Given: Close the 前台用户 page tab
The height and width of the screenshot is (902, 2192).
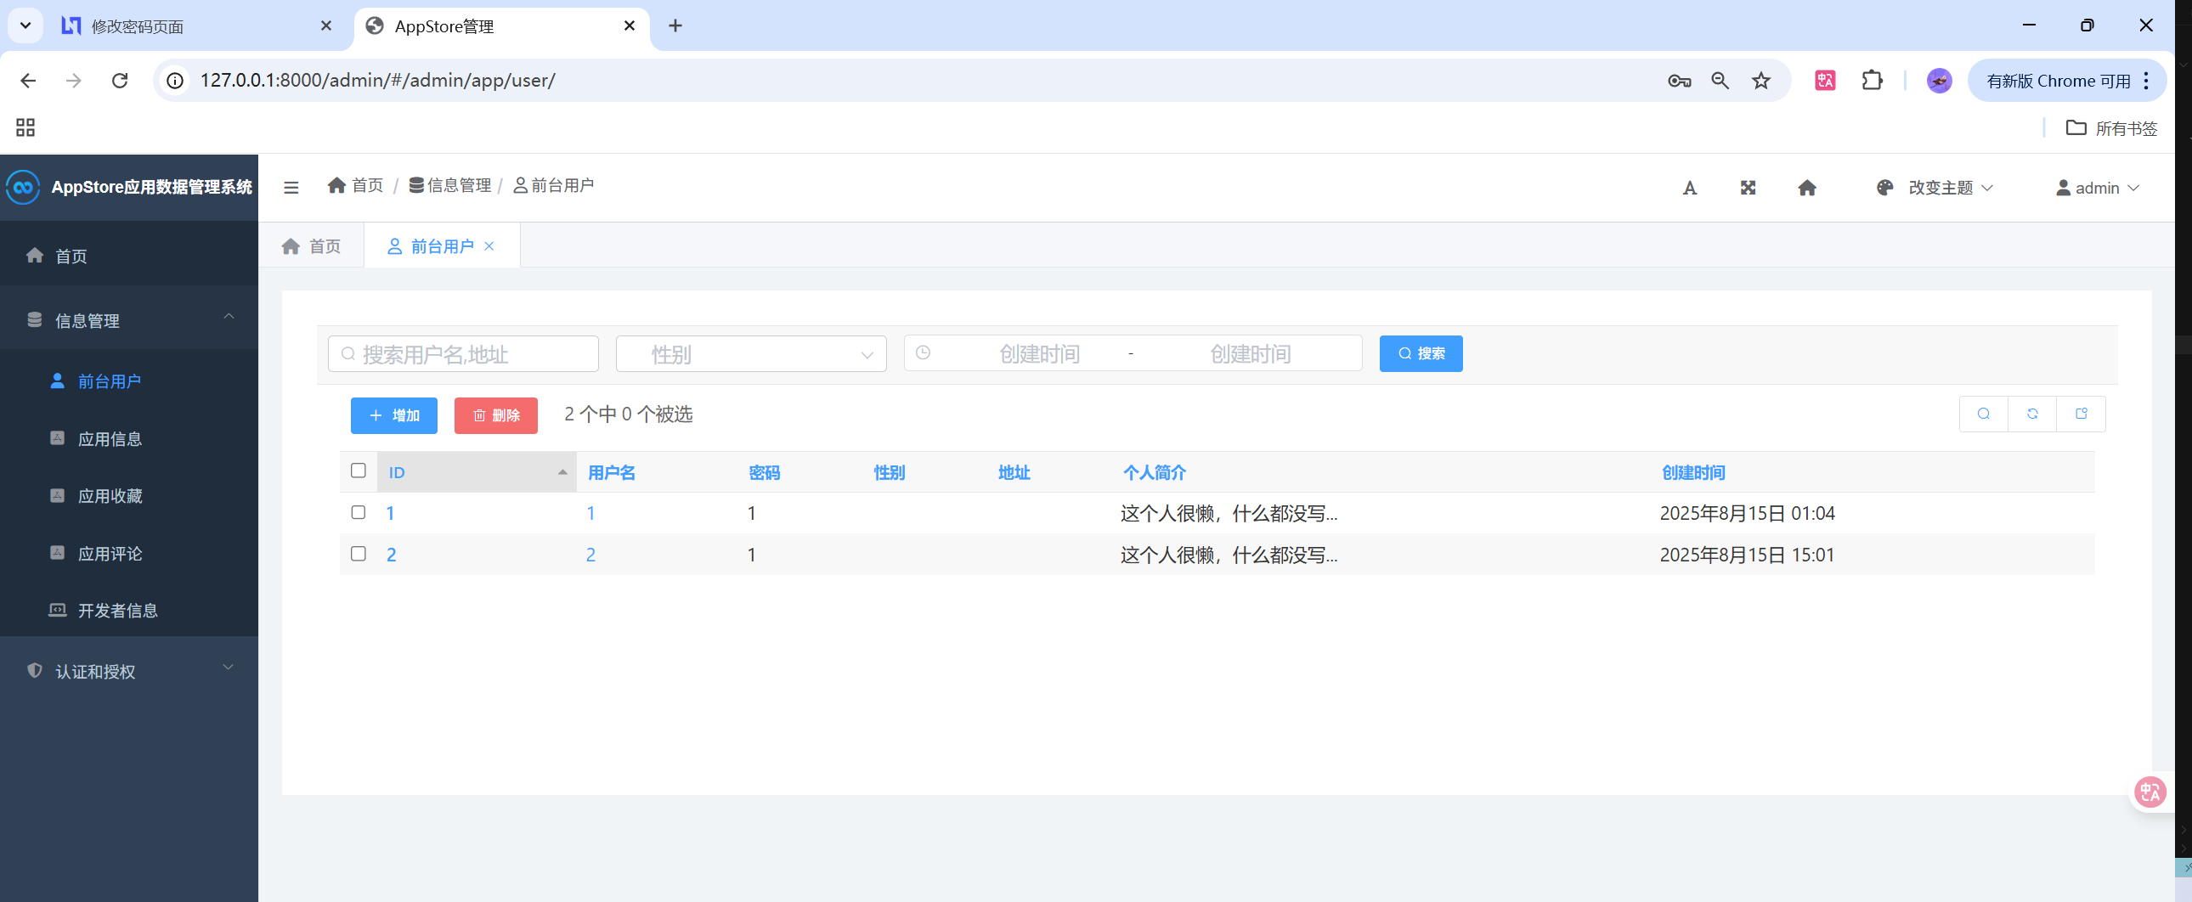Looking at the screenshot, I should click(489, 246).
